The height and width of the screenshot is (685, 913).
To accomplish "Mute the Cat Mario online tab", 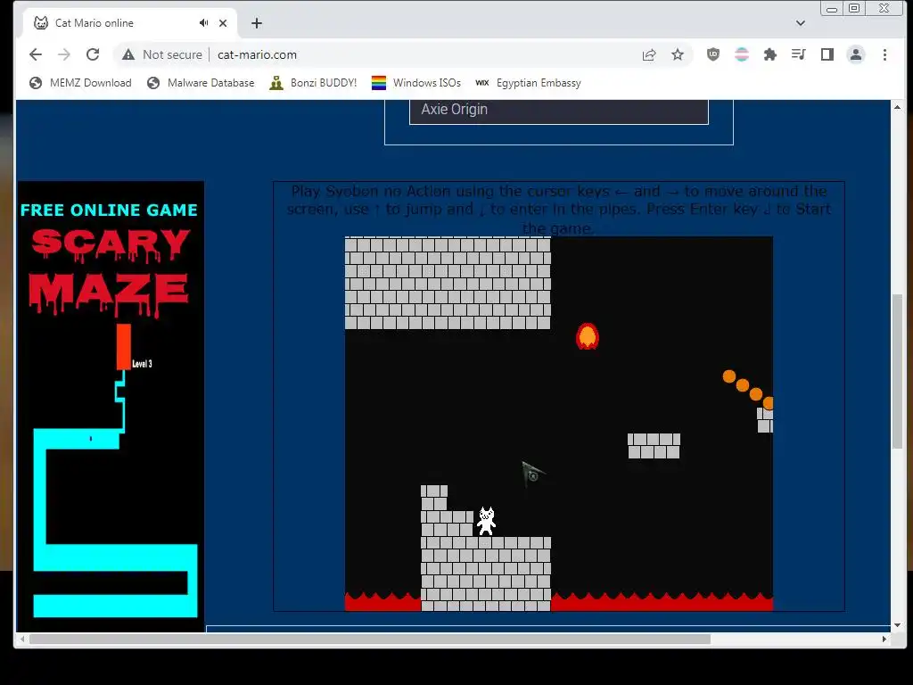I will point(203,22).
